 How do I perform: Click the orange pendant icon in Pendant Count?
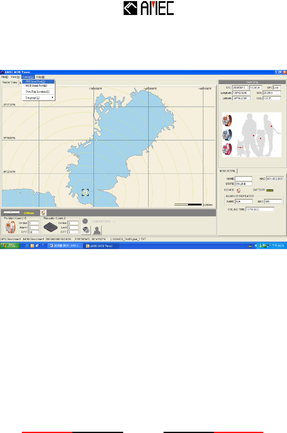point(10,227)
